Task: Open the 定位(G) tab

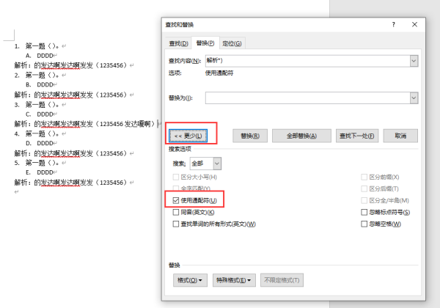Action: click(232, 43)
